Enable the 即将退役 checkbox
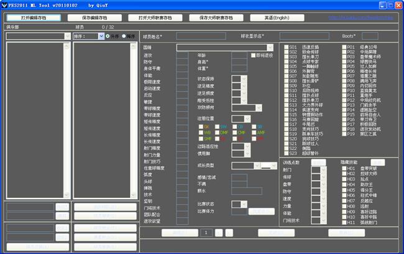Screen dimensions: 404x254 tap(252, 55)
